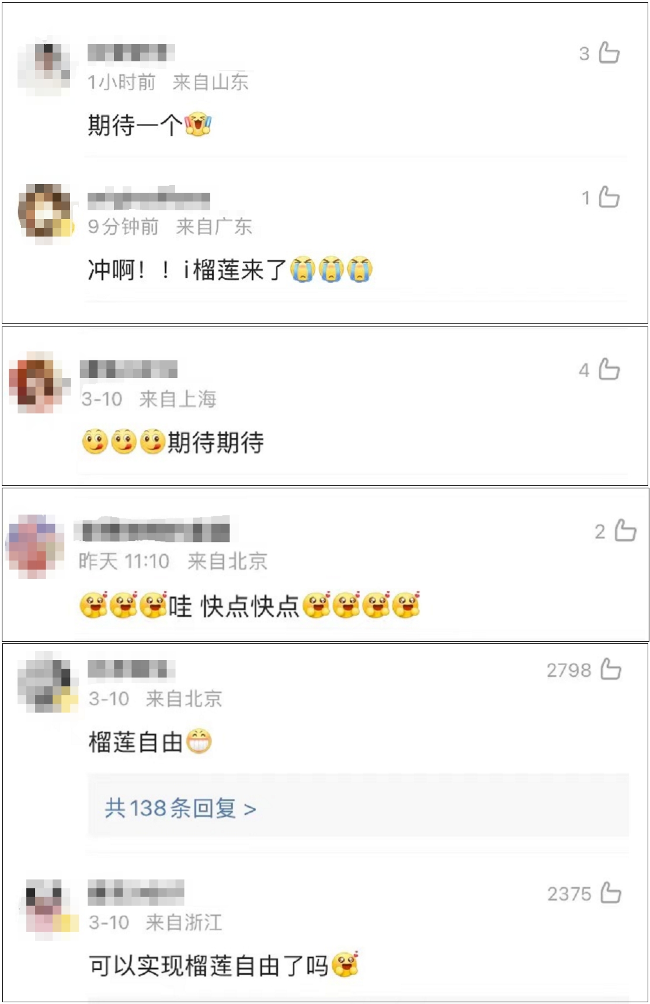Screen dimensions: 650x1004
Task: Open the avatar of the 山东 commenter
Action: 44,67
